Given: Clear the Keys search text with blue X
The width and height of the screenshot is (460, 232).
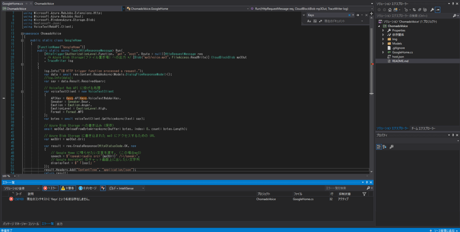Looking at the screenshot, I should pyautogui.click(x=349, y=15).
